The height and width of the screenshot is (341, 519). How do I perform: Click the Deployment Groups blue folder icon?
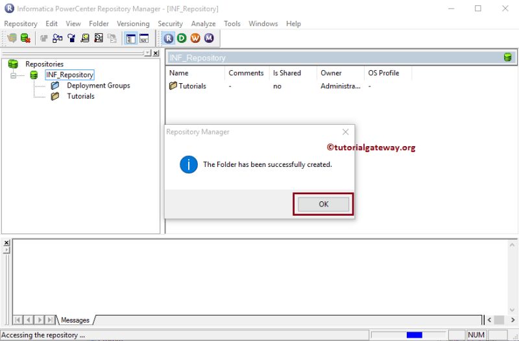click(x=55, y=86)
